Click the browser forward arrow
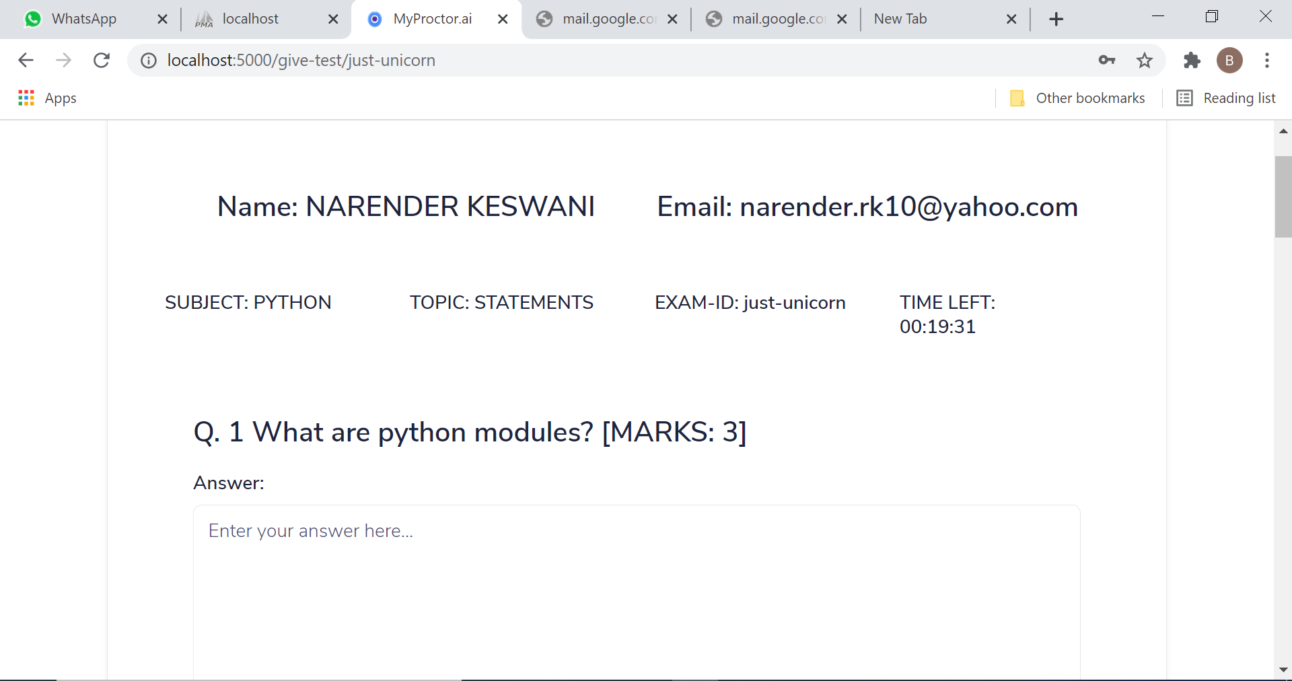Viewport: 1292px width, 681px height. (63, 61)
